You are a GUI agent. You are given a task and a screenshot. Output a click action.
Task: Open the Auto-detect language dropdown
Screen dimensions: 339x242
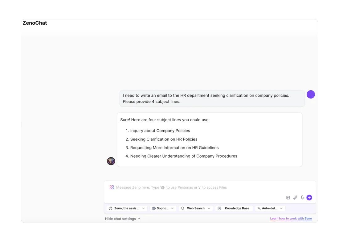tap(270, 208)
